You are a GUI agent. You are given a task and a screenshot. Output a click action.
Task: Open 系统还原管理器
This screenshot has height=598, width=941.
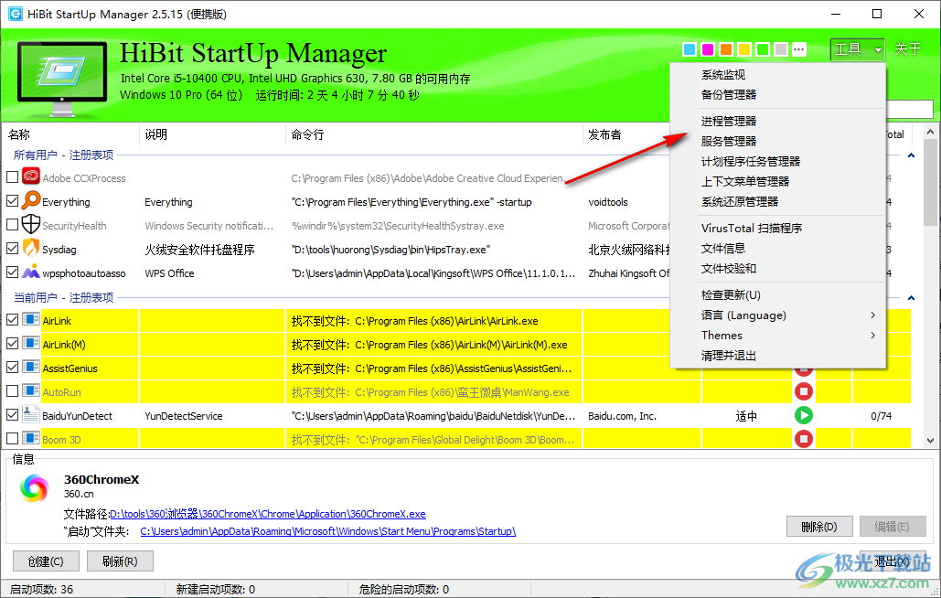[777, 202]
